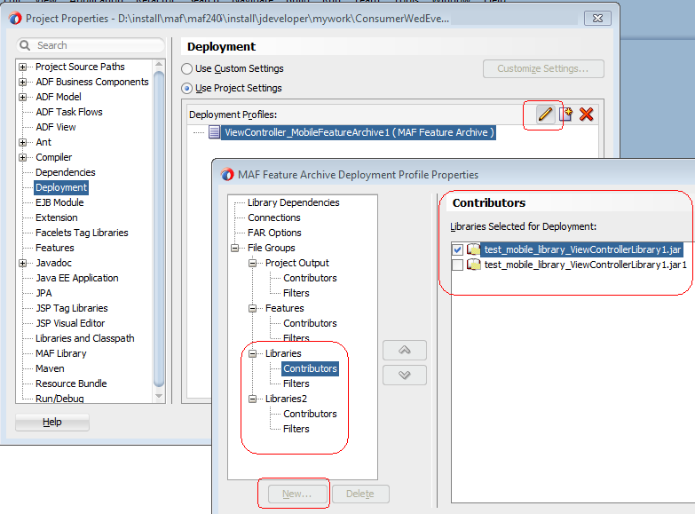Select Libraries and Classpath category
Image resolution: width=695 pixels, height=514 pixels.
[x=85, y=338]
